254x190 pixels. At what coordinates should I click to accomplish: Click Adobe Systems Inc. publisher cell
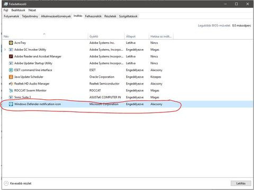point(102,43)
